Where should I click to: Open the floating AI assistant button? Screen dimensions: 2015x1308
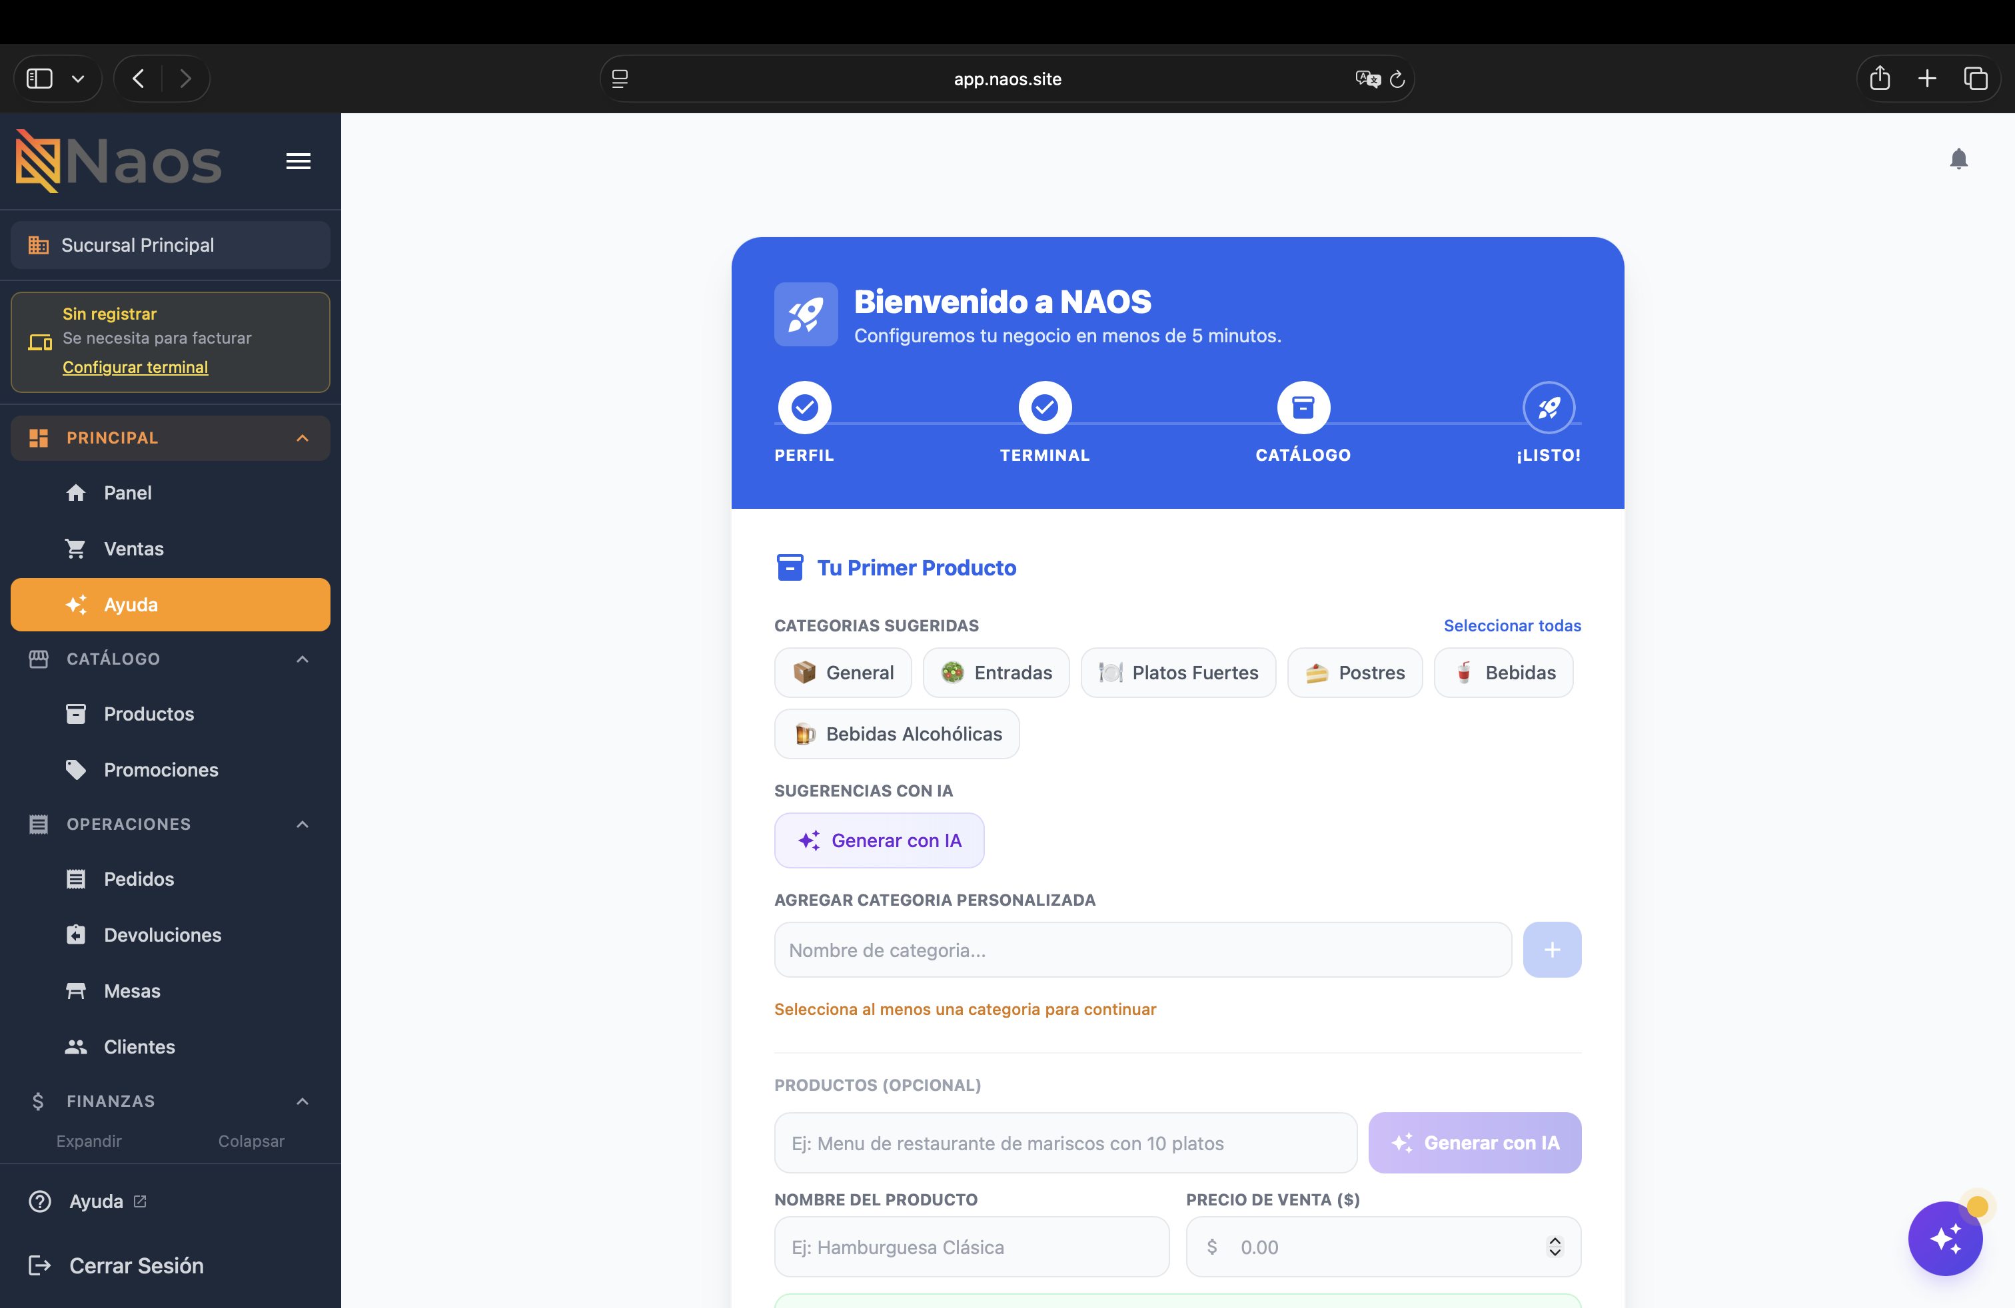pyautogui.click(x=1945, y=1238)
